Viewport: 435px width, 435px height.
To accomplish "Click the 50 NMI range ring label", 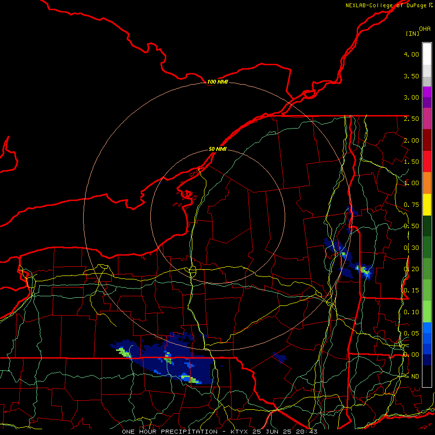I will pos(217,149).
